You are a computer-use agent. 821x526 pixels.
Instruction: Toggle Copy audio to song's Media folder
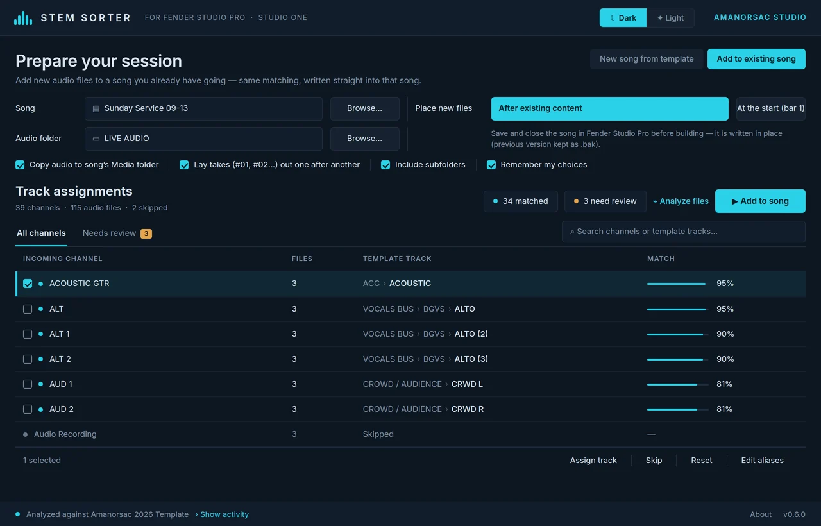click(x=20, y=165)
